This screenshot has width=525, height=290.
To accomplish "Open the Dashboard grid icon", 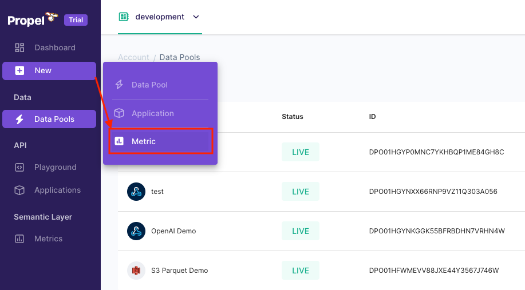I will point(19,47).
